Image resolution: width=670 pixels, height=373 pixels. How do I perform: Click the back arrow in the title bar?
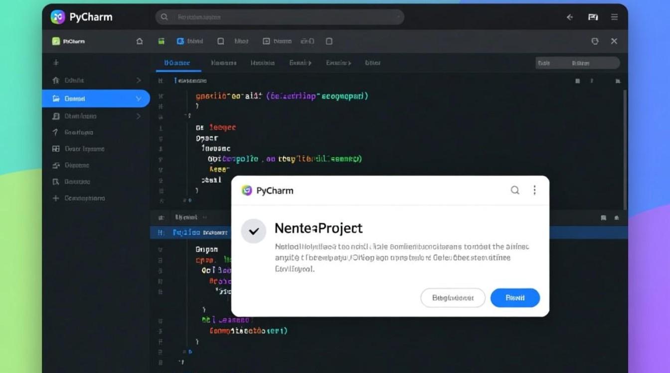pyautogui.click(x=570, y=17)
